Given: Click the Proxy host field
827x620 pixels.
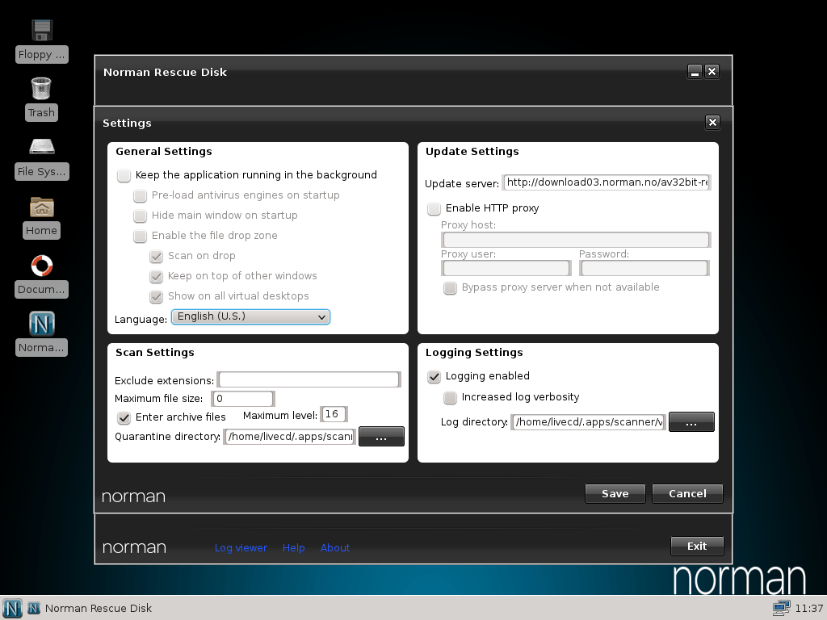Looking at the screenshot, I should (x=576, y=239).
